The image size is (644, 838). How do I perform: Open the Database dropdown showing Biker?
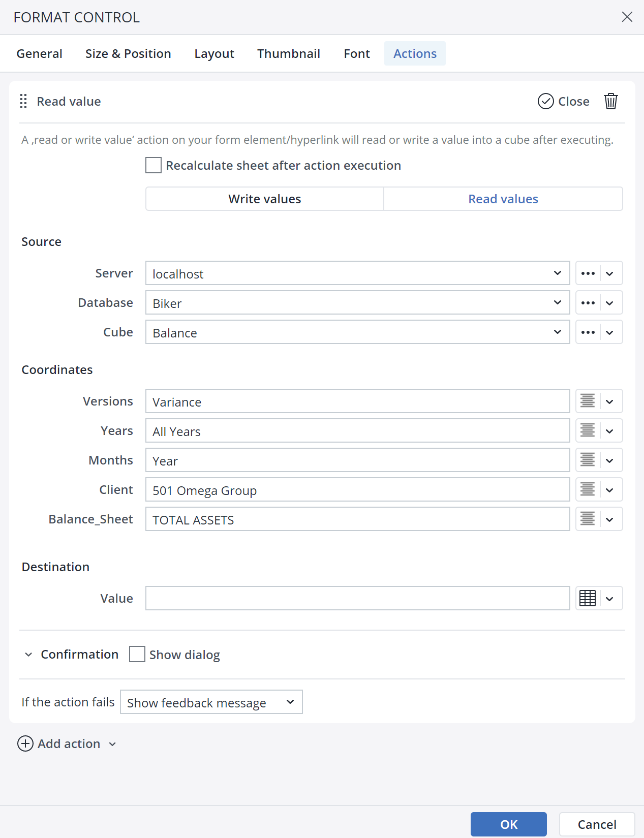(357, 303)
